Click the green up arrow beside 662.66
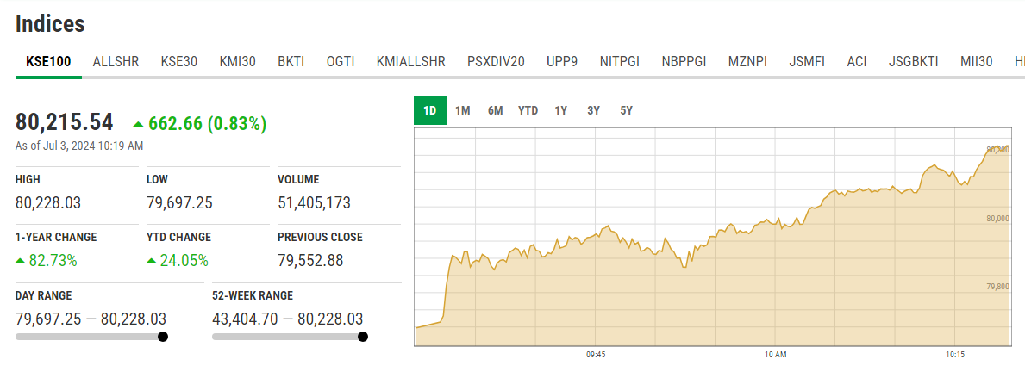 138,124
